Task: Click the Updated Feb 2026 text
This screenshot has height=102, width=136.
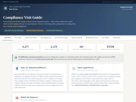Action: click(x=126, y=7)
